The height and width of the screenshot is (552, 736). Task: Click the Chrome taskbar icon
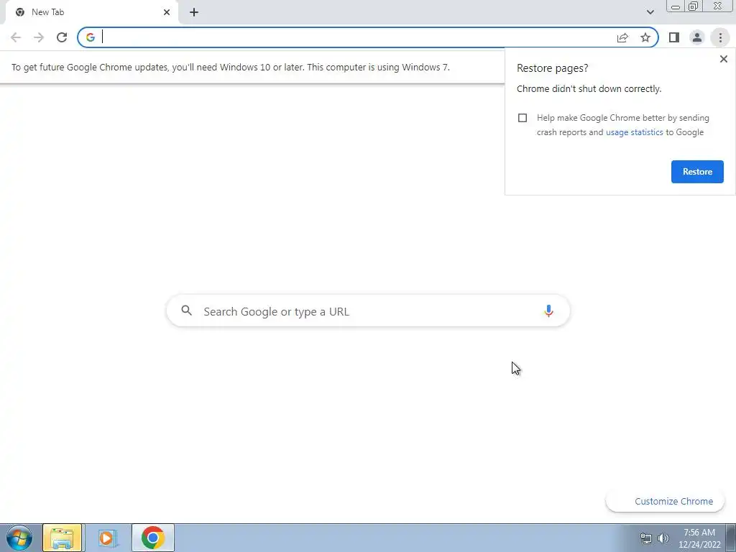click(x=152, y=538)
